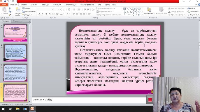Viewport: 200px width, 112px height.
Task: Increase font size with the large A icon
Action: coord(61,10)
